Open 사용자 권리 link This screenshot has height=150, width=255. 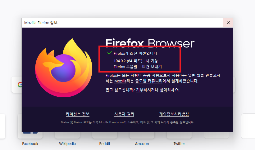124,114
